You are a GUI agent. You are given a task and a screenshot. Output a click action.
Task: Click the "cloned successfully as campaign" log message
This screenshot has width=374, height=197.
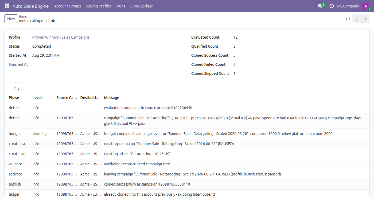(x=147, y=184)
